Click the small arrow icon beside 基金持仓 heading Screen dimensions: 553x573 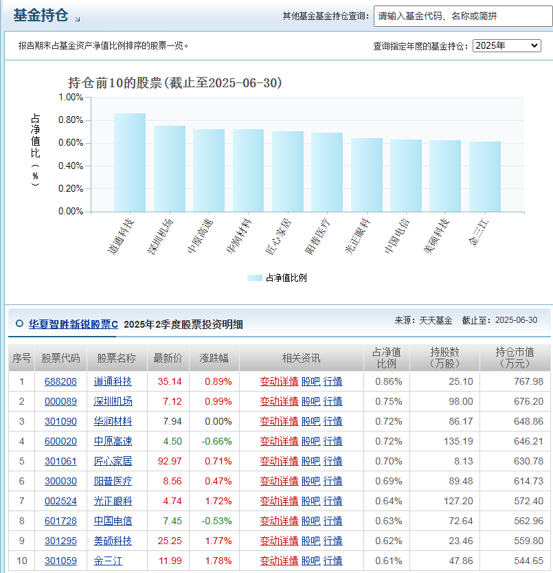click(78, 19)
